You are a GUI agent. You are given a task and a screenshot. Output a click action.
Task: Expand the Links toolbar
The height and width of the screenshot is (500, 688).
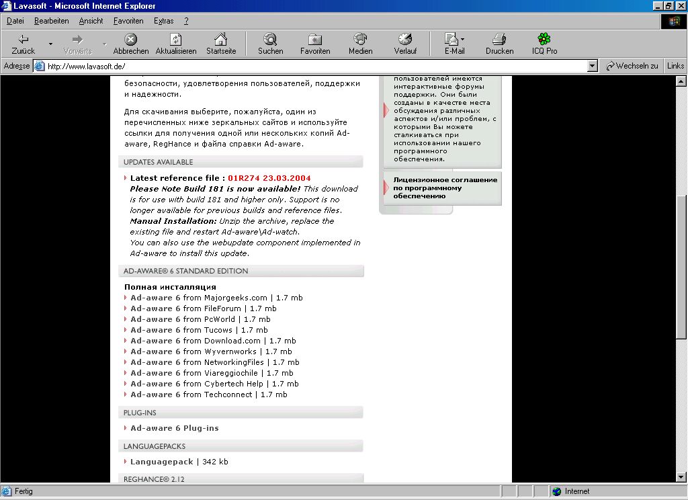pyautogui.click(x=675, y=66)
